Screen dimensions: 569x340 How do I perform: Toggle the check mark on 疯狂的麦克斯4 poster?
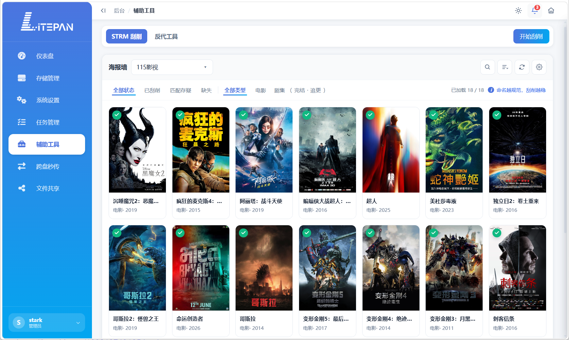click(180, 115)
